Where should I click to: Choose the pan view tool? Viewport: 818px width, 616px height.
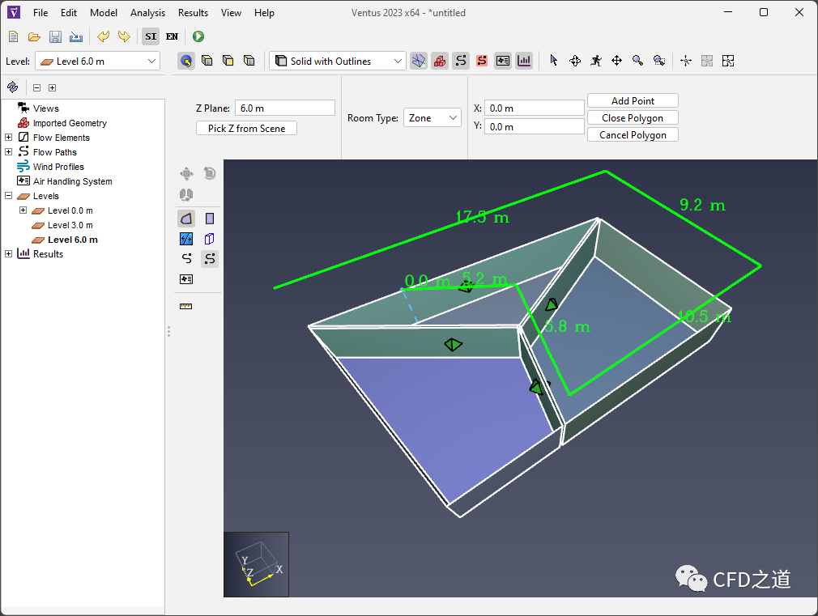[x=616, y=61]
